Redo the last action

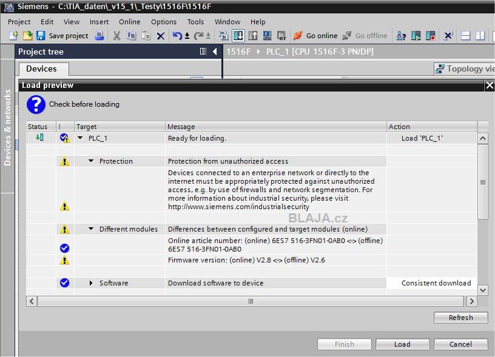pyautogui.click(x=198, y=36)
